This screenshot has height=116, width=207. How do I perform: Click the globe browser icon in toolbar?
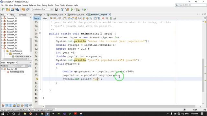tap(56, 9)
